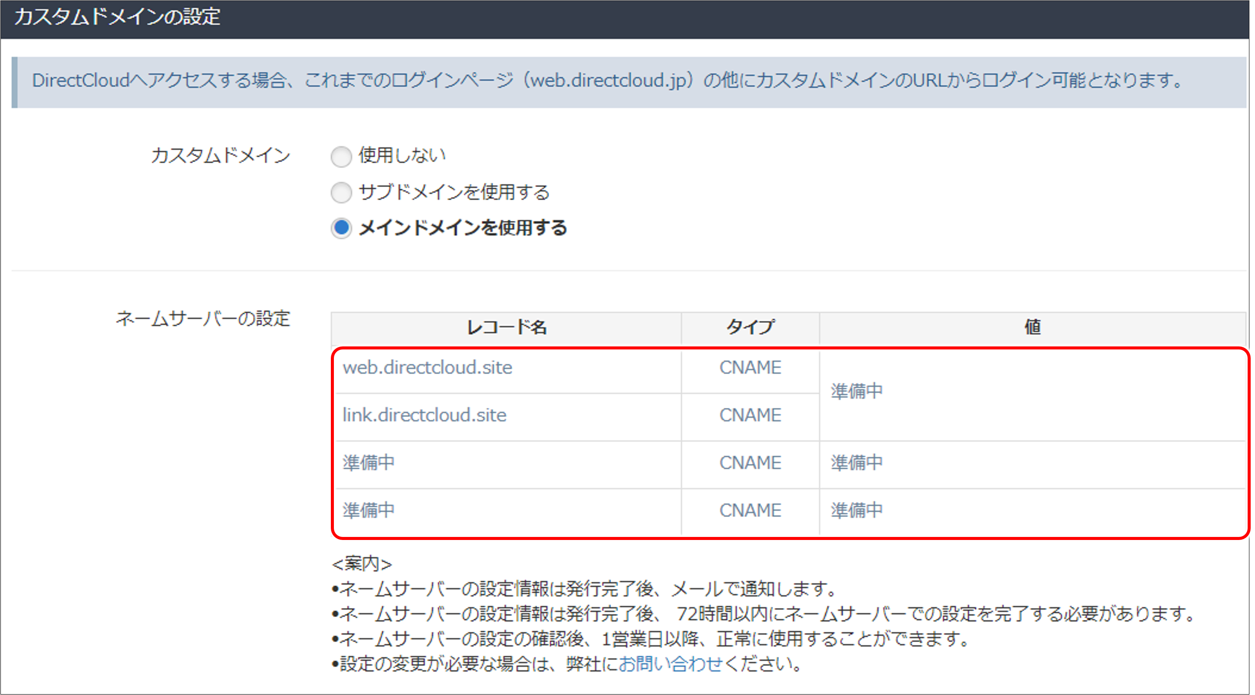The image size is (1255, 695).
Task: Click the <案内> heading
Action: [x=362, y=564]
